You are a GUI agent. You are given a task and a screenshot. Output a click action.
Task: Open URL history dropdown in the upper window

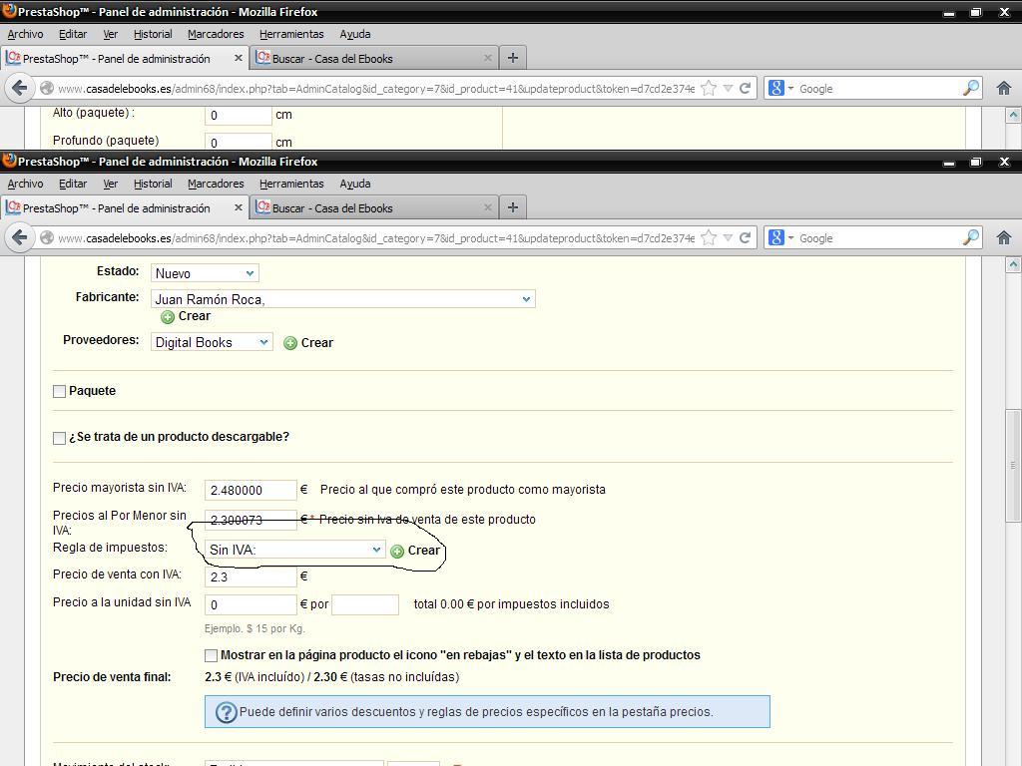pos(728,88)
